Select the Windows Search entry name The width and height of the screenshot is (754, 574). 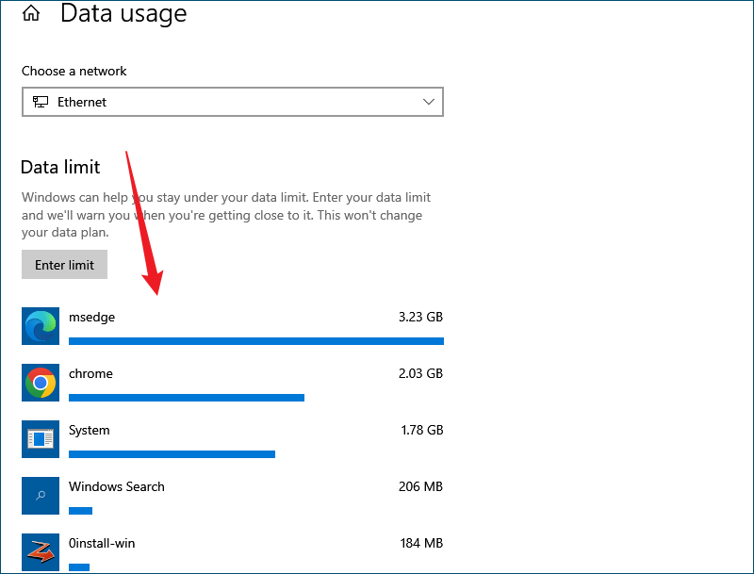coord(117,486)
